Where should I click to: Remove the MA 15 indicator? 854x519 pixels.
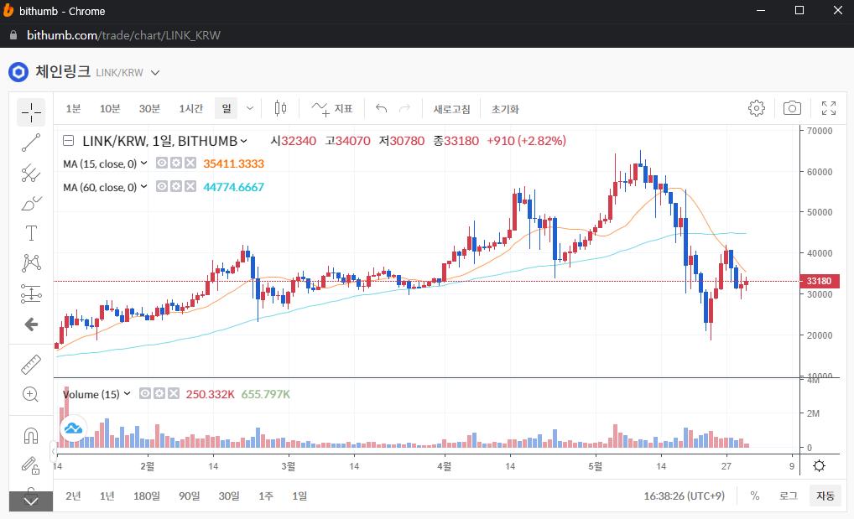coord(190,163)
